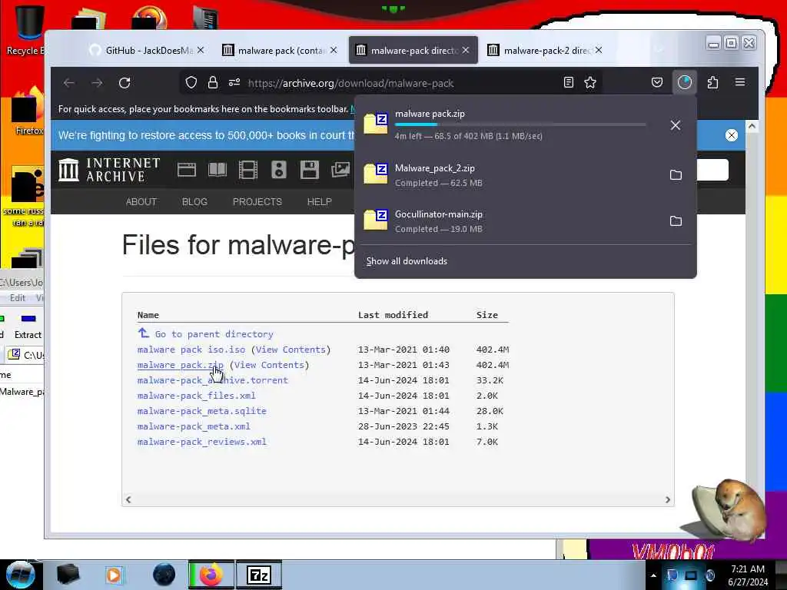The height and width of the screenshot is (590, 787).
Task: Open the PROJECTS menu item
Action: tap(257, 202)
